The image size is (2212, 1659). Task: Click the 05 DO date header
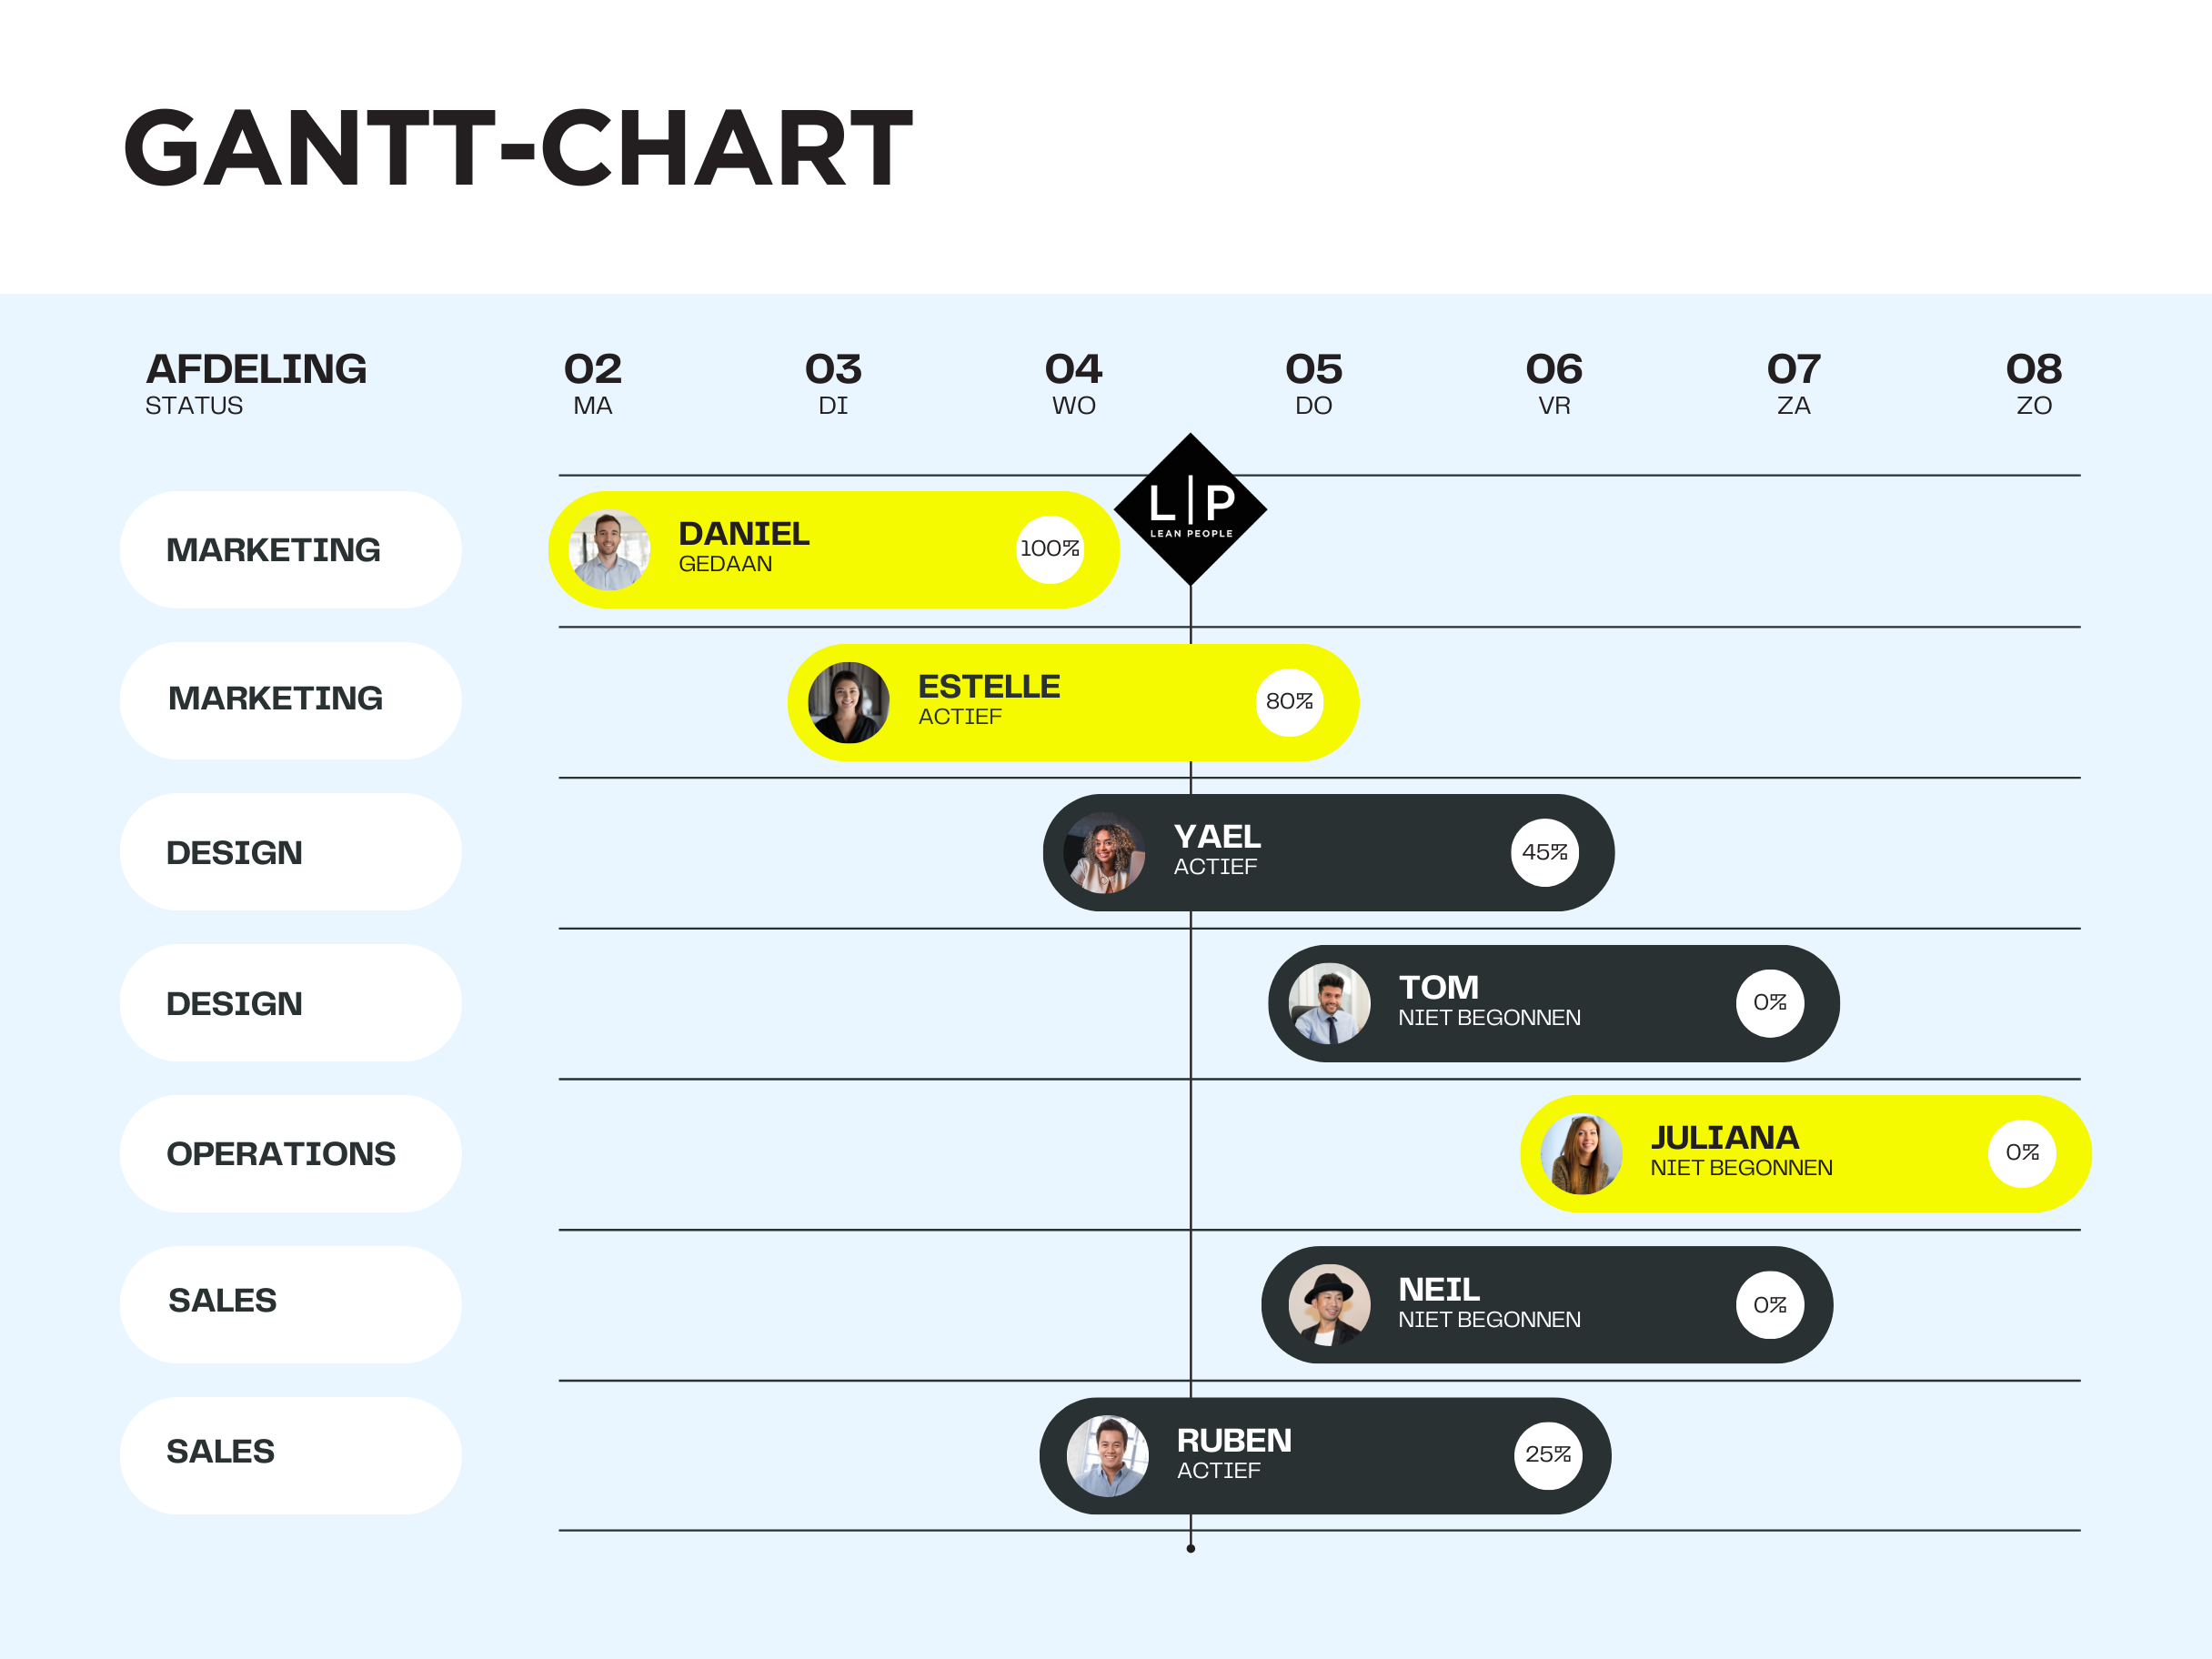pyautogui.click(x=1313, y=383)
